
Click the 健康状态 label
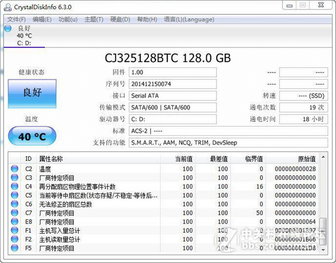tap(31, 72)
